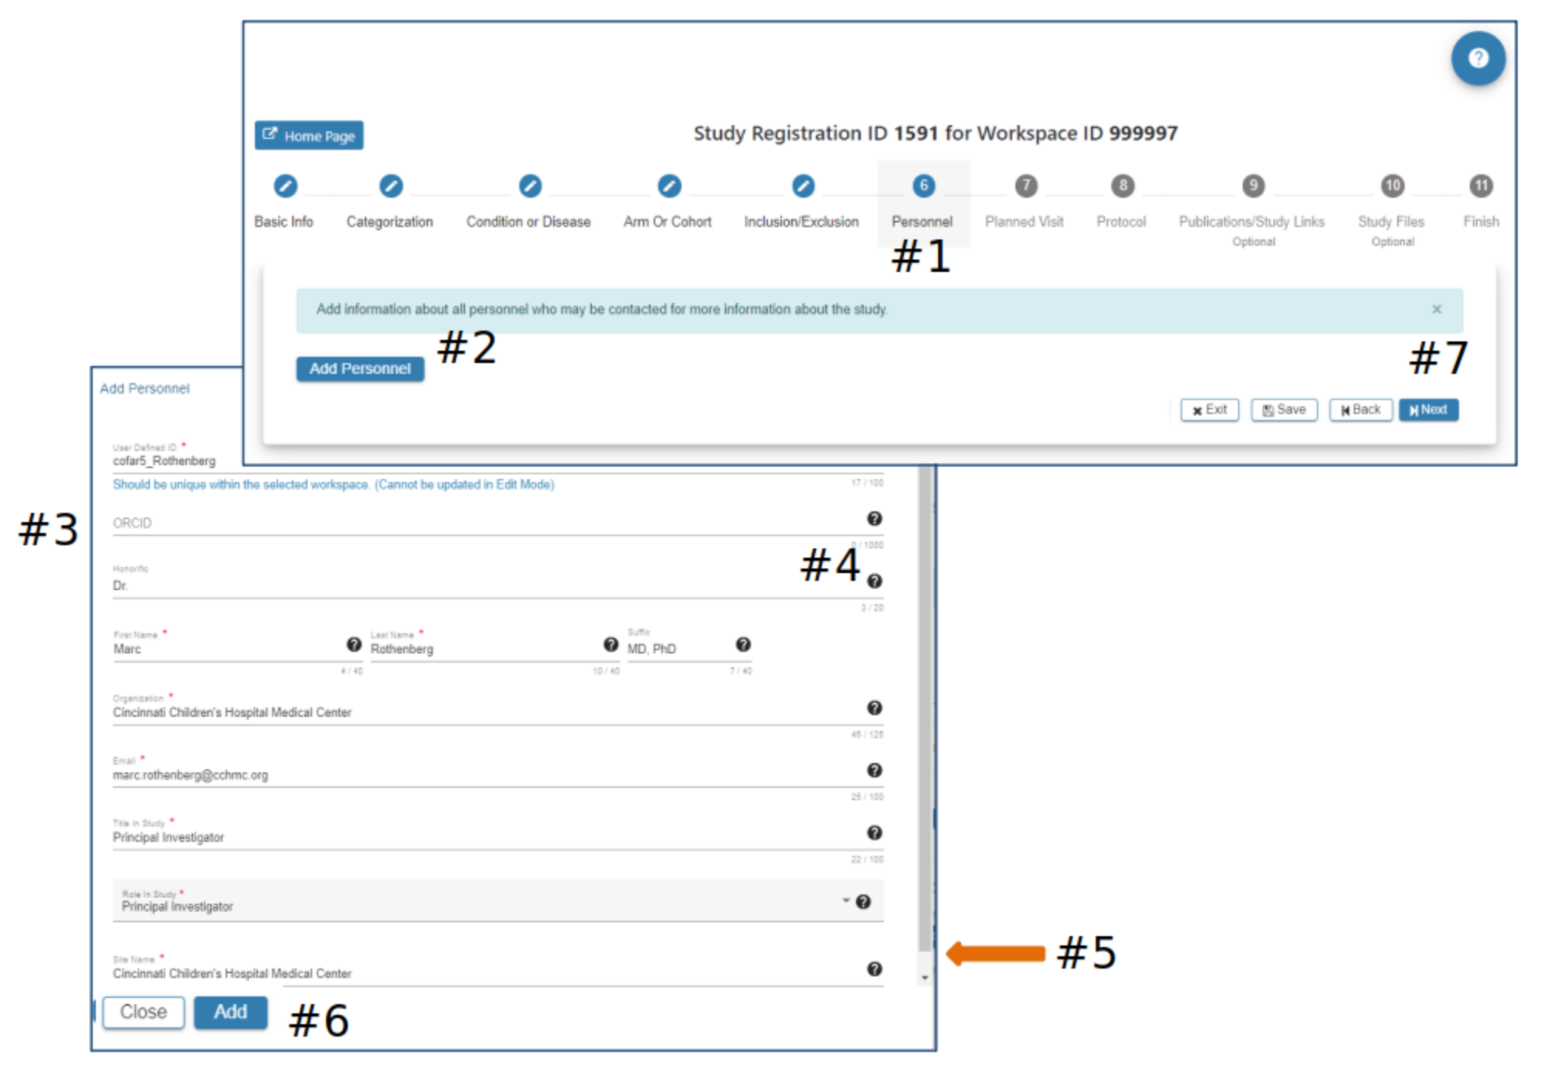Show help for Organization field
1547x1069 pixels.
(x=874, y=708)
